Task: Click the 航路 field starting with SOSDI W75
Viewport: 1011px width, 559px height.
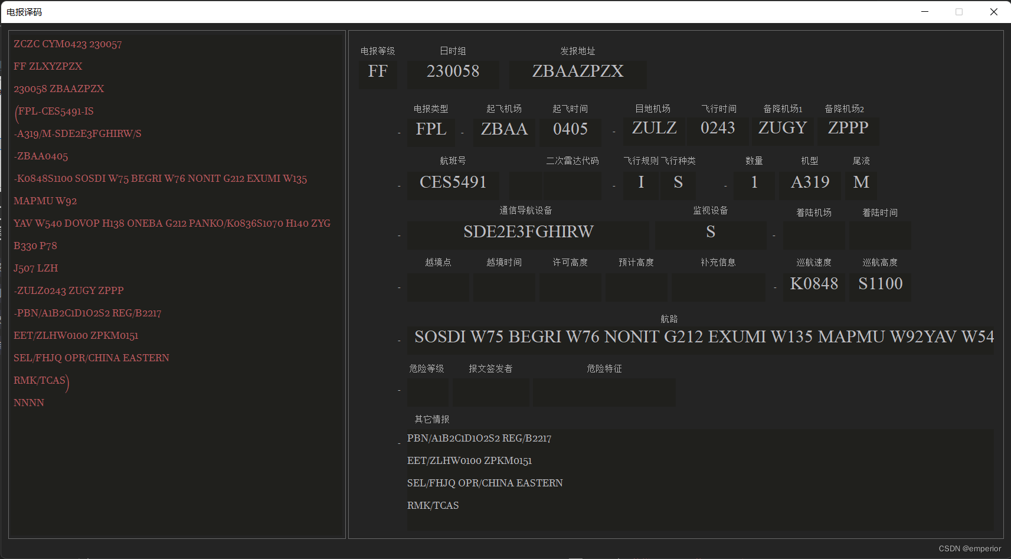Action: [x=702, y=337]
